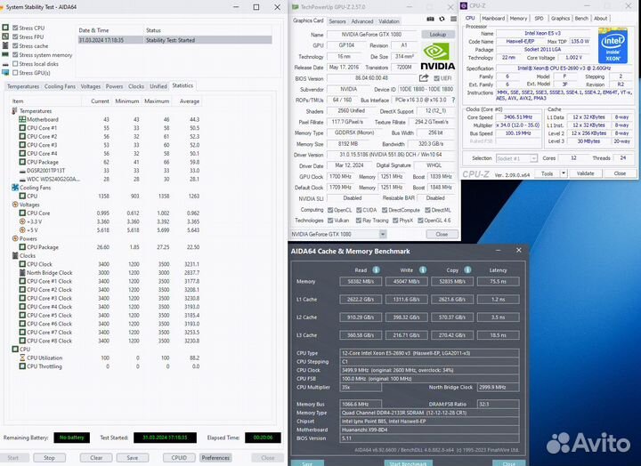Click the CPU Utilization hourglass icon
The image size is (641, 466).
(x=22, y=358)
